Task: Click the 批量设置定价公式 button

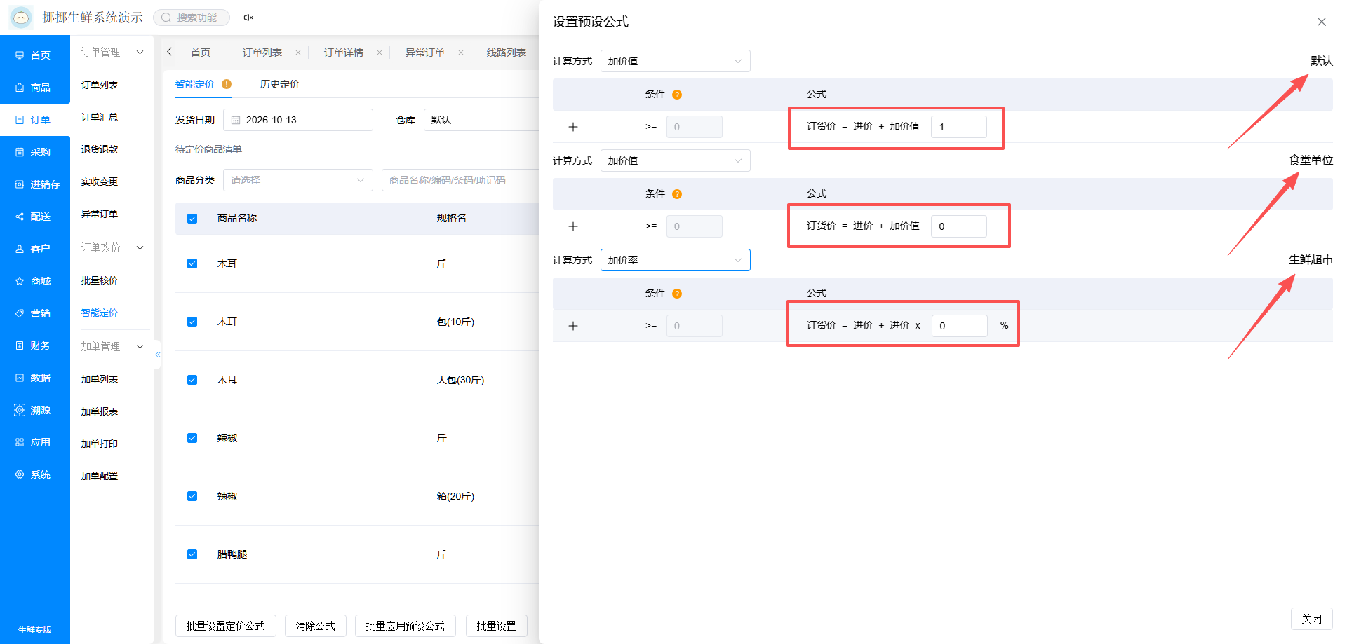Action: [226, 626]
